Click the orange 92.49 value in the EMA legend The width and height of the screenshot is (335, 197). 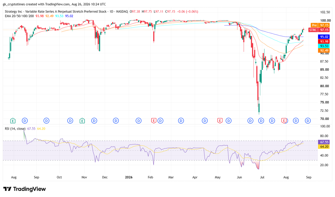click(49, 16)
